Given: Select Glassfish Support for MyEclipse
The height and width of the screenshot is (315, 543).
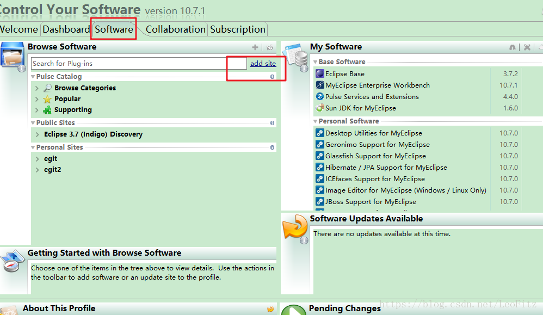Looking at the screenshot, I should (x=376, y=156).
